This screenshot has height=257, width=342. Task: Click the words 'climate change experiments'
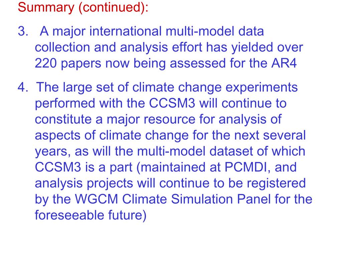point(215,88)
